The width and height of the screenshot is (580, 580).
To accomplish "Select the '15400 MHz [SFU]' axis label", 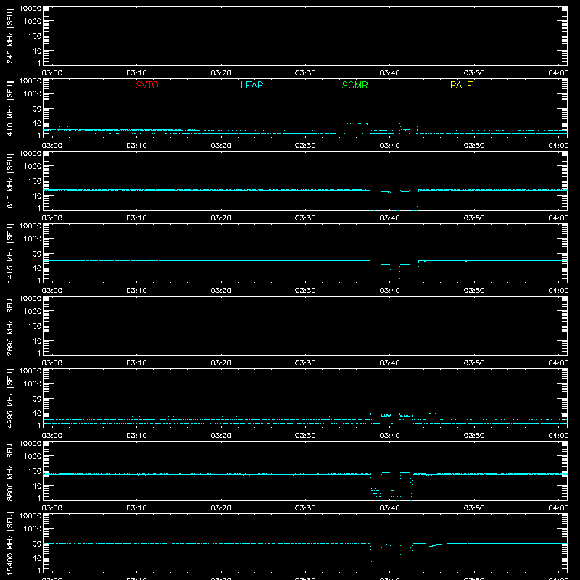I will [x=9, y=543].
